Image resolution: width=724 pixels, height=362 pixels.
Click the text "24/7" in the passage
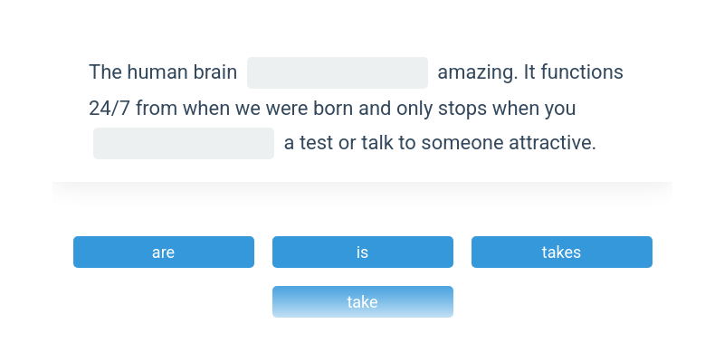(108, 109)
